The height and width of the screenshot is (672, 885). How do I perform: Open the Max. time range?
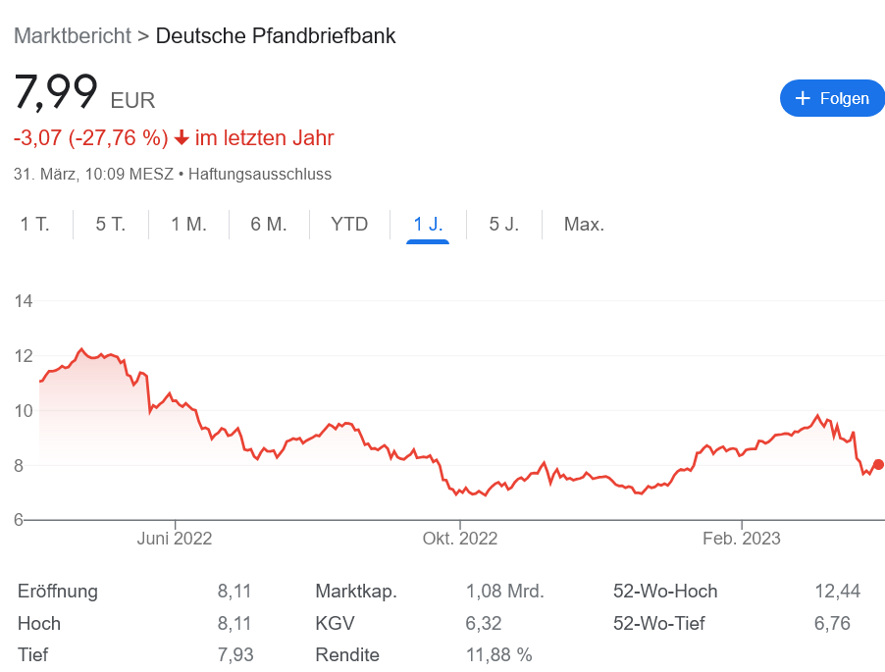583,224
